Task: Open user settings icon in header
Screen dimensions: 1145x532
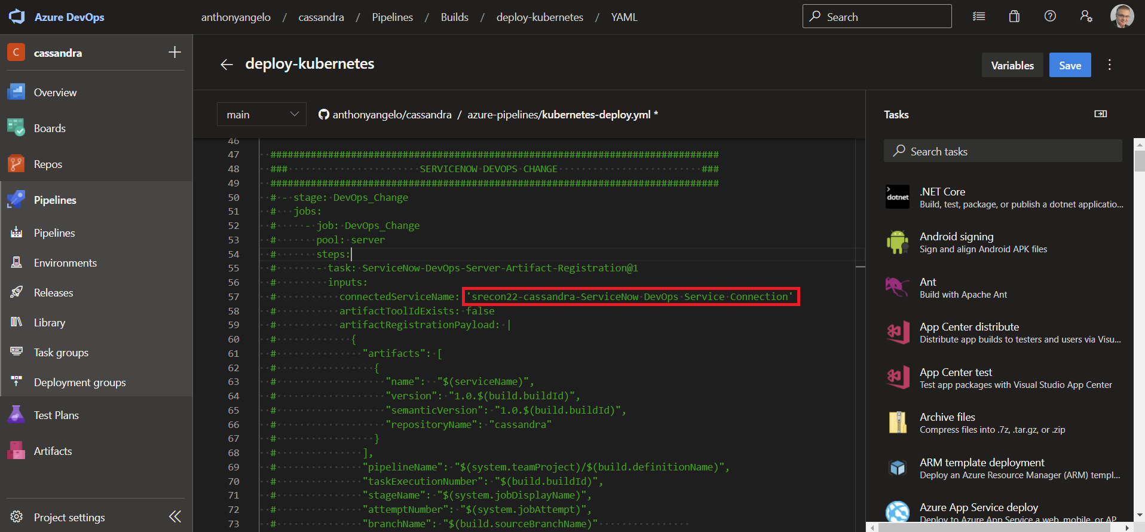Action: (x=1086, y=16)
